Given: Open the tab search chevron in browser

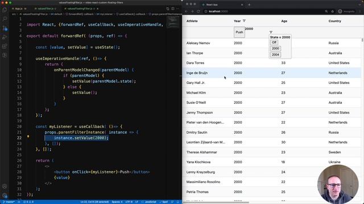Looking at the screenshot, I should click(x=360, y=5).
